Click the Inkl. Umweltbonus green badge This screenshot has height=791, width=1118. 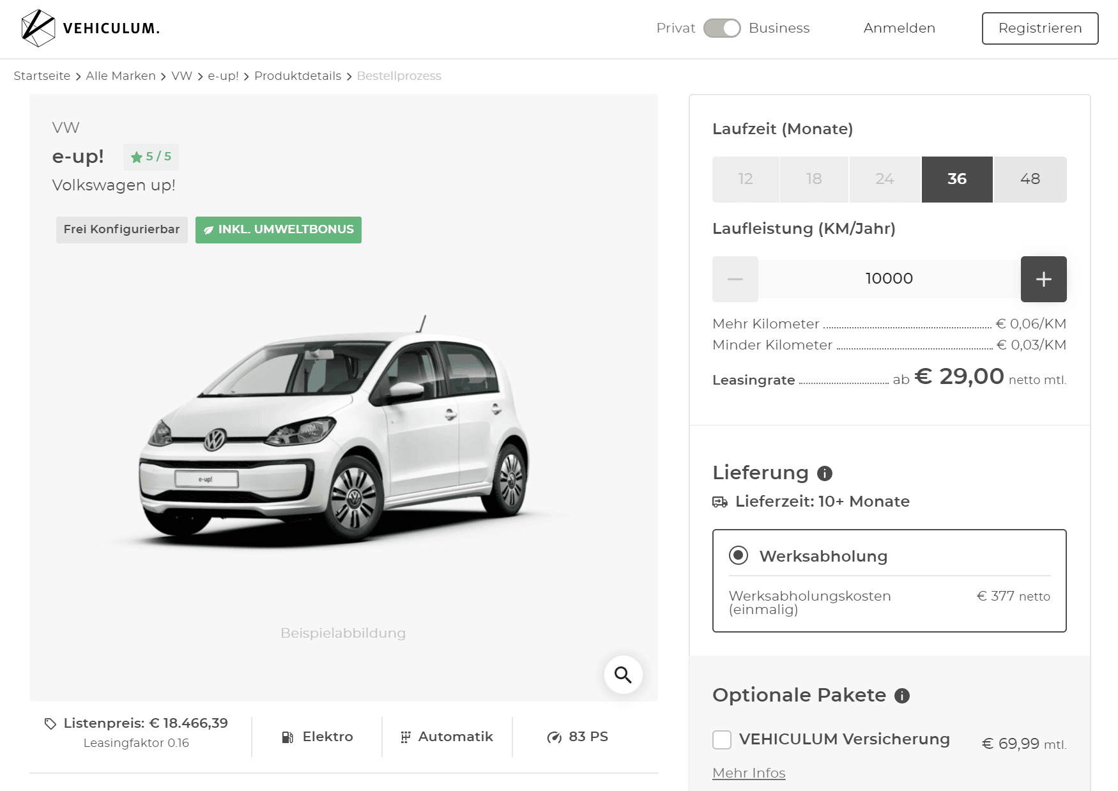[x=279, y=229]
